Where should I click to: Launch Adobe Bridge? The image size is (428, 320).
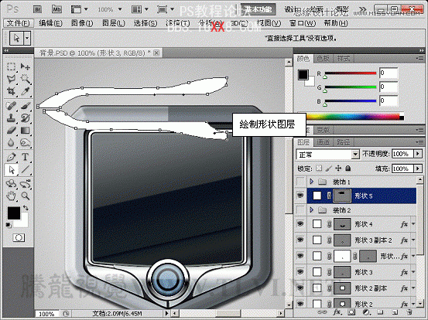click(x=37, y=9)
